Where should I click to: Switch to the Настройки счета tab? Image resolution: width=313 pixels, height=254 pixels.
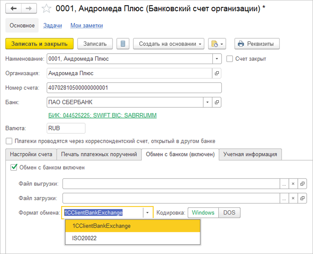coord(31,154)
